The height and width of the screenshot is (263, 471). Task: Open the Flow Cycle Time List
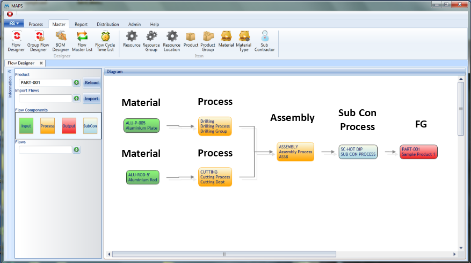pos(105,41)
